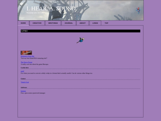The image size is (161, 121).
Task: Click text 'A really cool site about the game Baroque.'
Action: coord(35,64)
